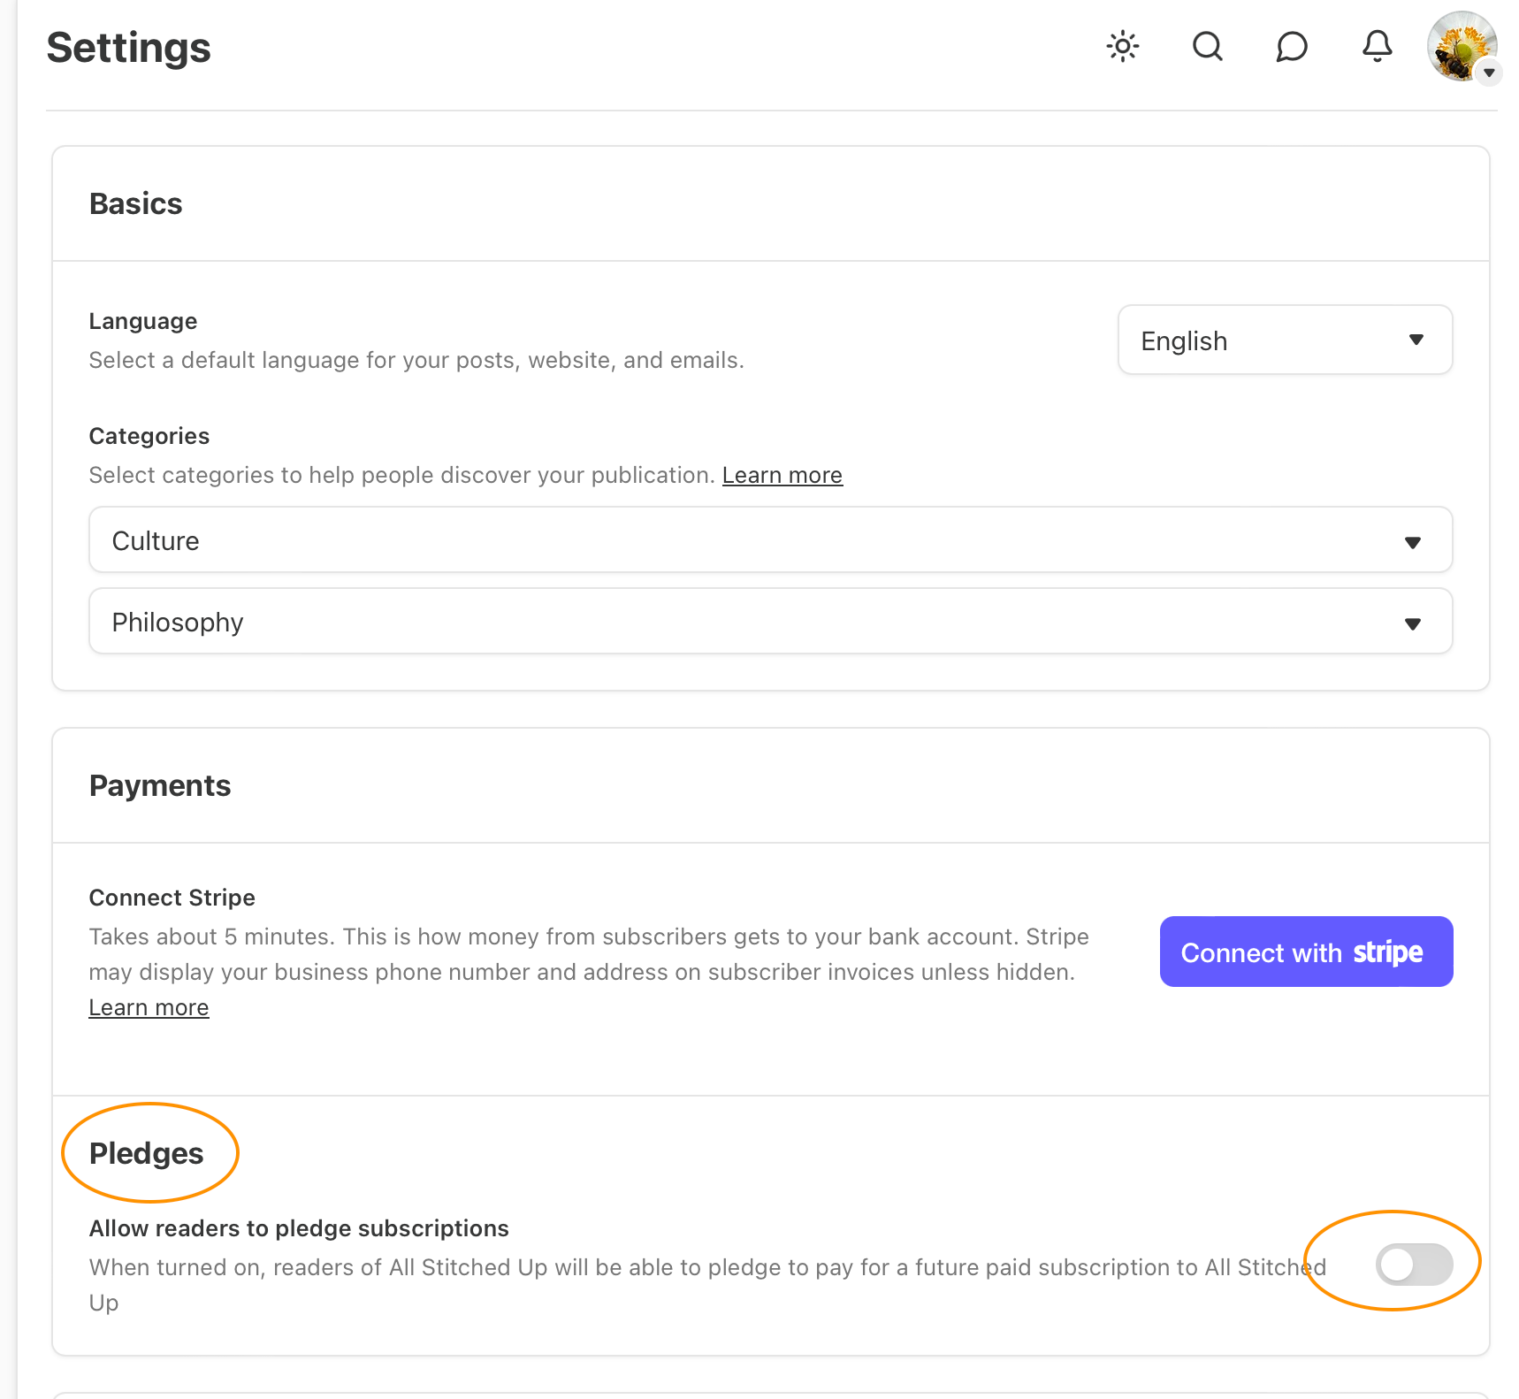Open the chat bubble icon
The image size is (1519, 1399).
tap(1292, 46)
